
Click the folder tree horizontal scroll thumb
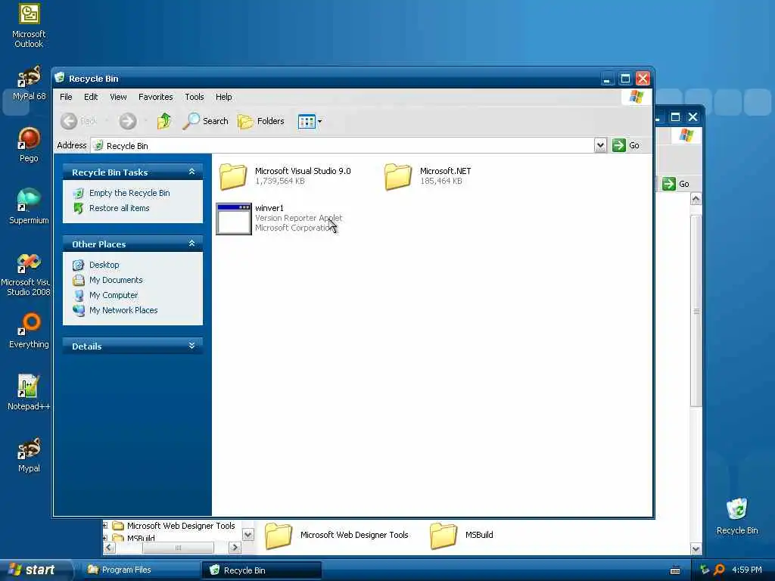178,548
